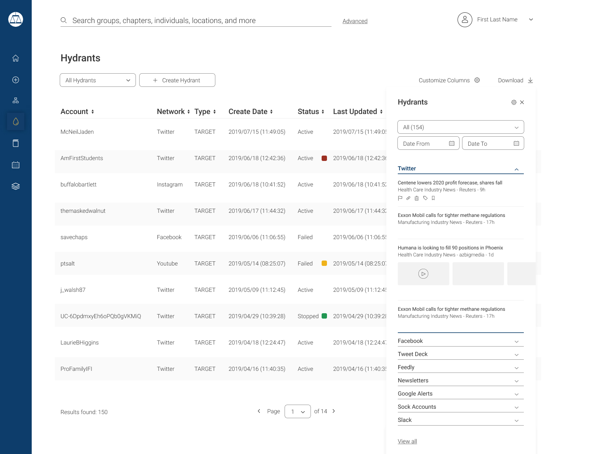This screenshot has width=593, height=454.
Task: Sort table by Create Date column
Action: tap(271, 112)
